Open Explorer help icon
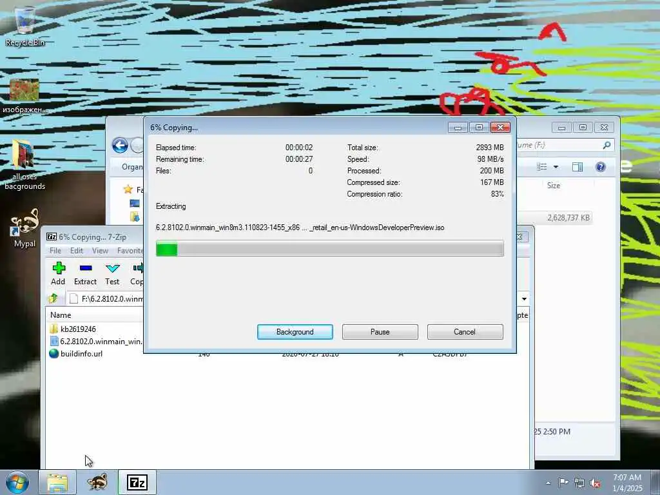The width and height of the screenshot is (660, 495). click(x=601, y=167)
